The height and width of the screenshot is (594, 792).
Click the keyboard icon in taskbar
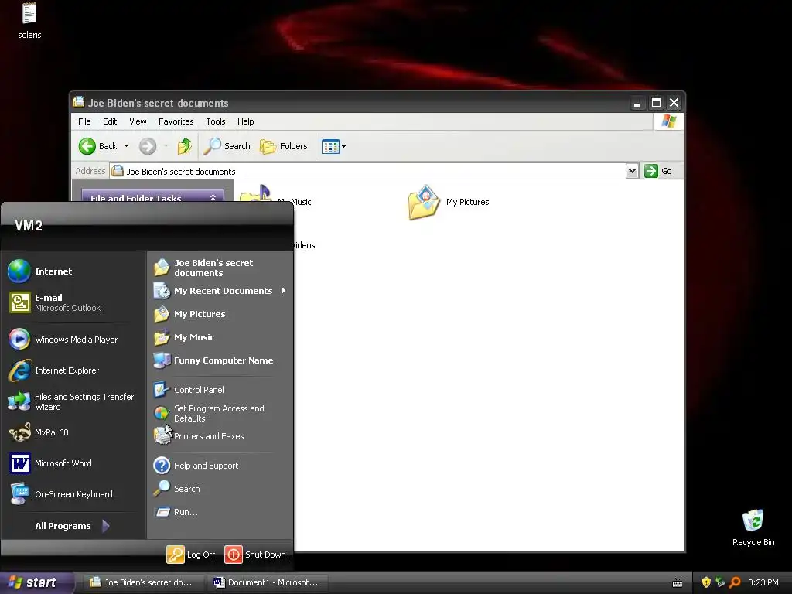[678, 583]
